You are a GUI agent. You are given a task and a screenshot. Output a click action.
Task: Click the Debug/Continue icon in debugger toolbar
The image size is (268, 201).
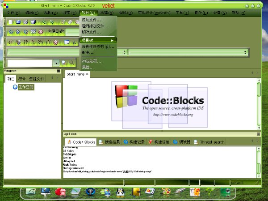click(11, 42)
